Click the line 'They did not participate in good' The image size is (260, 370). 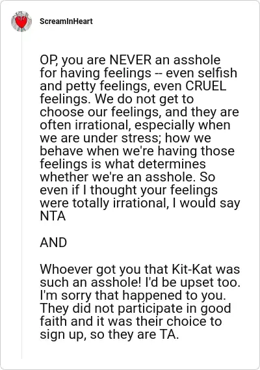[x=135, y=308]
